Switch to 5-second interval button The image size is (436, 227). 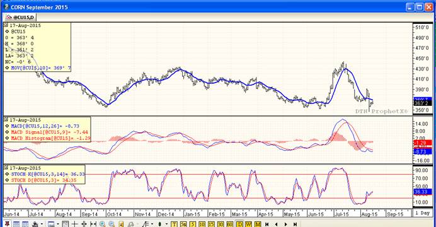(x=183, y=224)
